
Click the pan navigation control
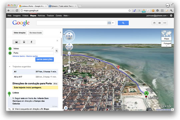[69, 47]
